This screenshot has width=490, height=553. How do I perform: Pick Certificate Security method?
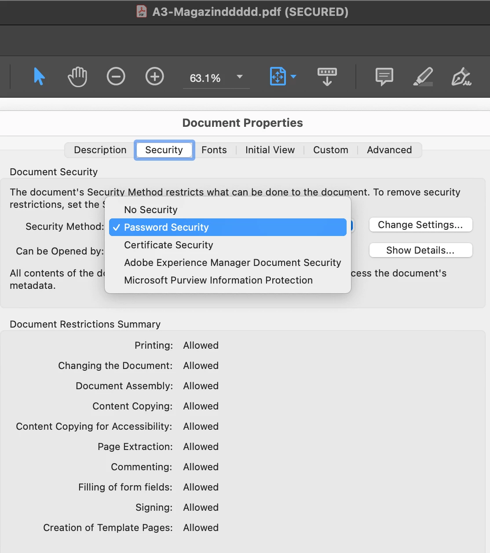point(228,245)
